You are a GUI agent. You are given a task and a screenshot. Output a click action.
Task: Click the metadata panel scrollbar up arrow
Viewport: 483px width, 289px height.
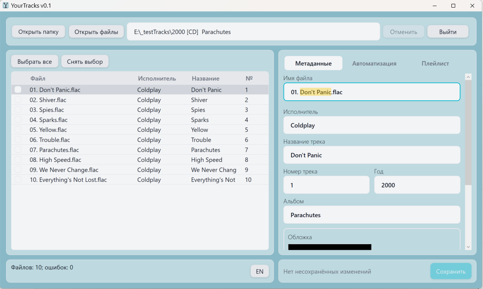[x=468, y=77]
